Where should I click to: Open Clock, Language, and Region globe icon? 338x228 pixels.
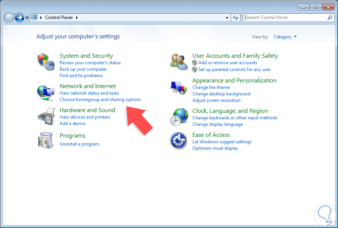[179, 117]
